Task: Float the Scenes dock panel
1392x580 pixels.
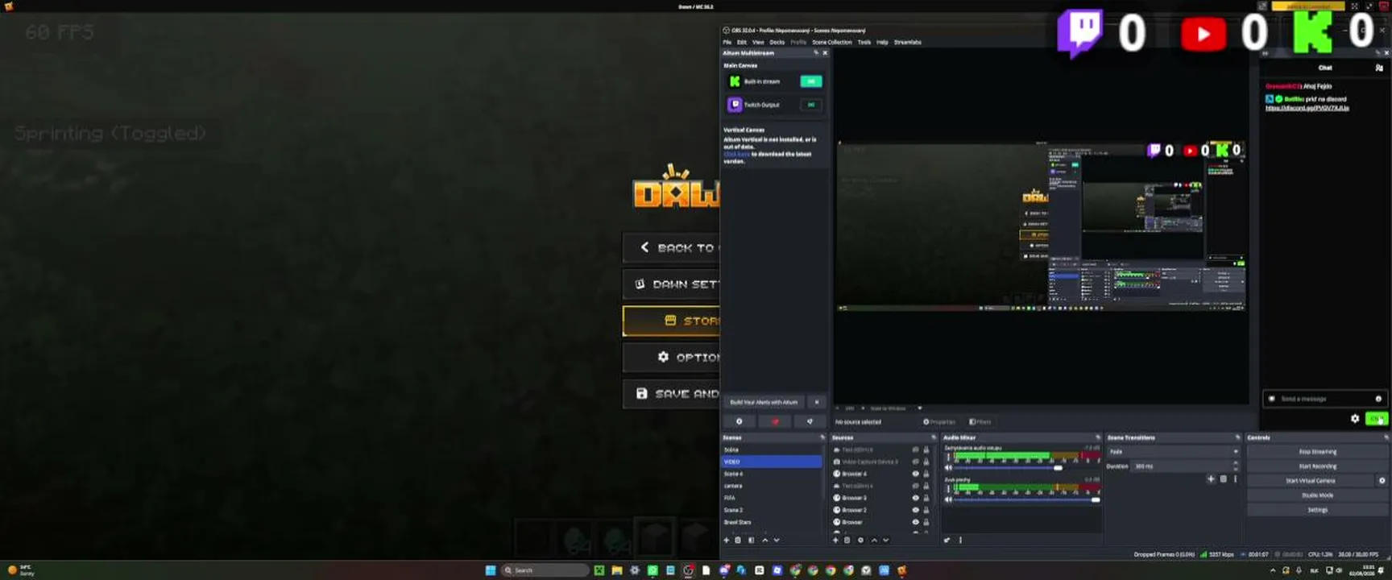Action: pos(822,438)
